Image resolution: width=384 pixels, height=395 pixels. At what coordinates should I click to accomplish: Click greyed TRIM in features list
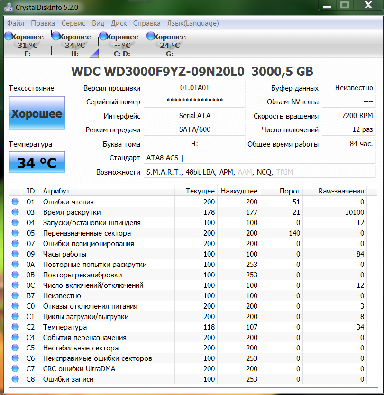click(284, 172)
